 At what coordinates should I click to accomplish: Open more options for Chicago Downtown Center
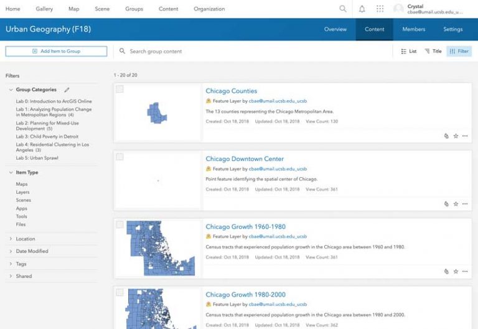pos(465,204)
